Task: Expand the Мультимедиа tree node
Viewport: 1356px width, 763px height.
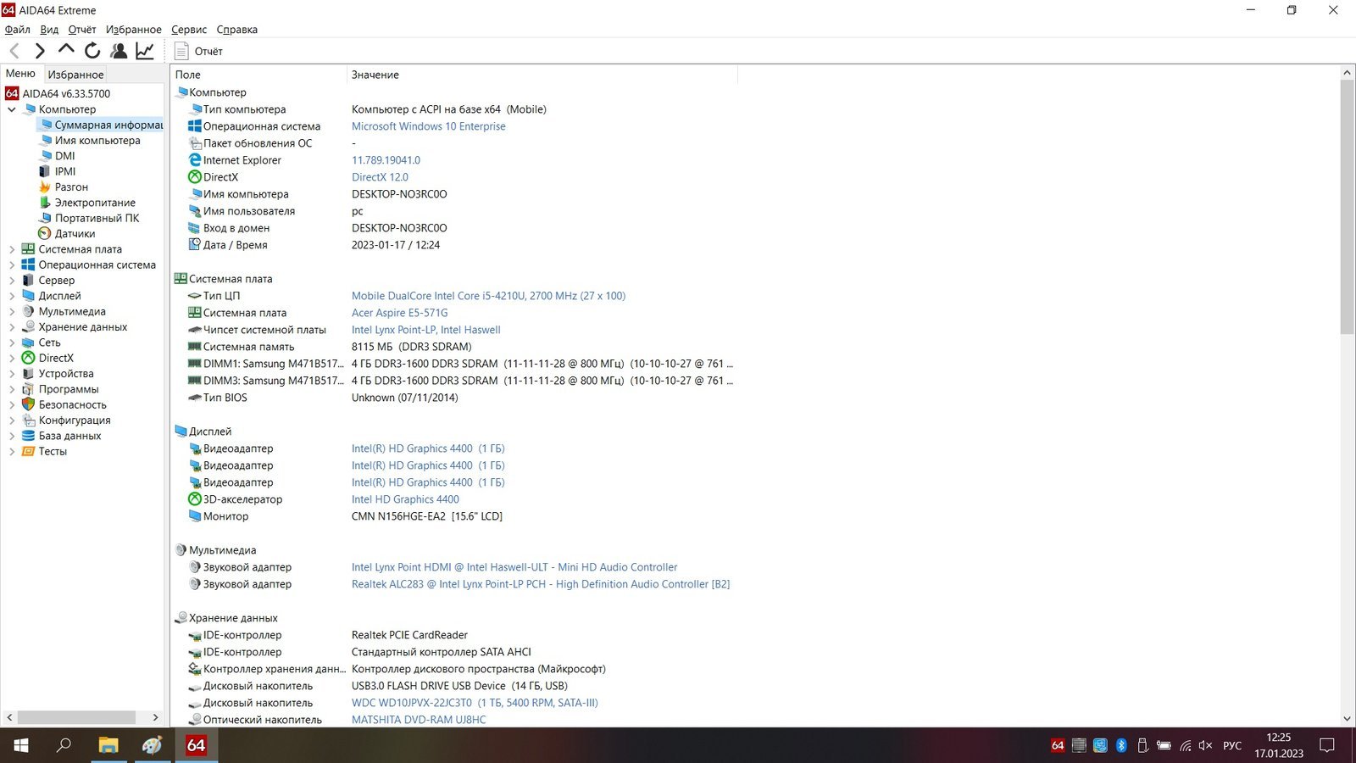Action: pyautogui.click(x=12, y=312)
